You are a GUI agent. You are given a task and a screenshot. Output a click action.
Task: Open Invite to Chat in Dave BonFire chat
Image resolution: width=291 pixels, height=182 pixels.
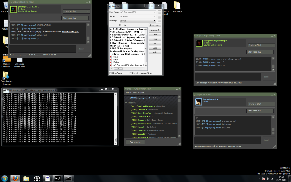point(76,11)
